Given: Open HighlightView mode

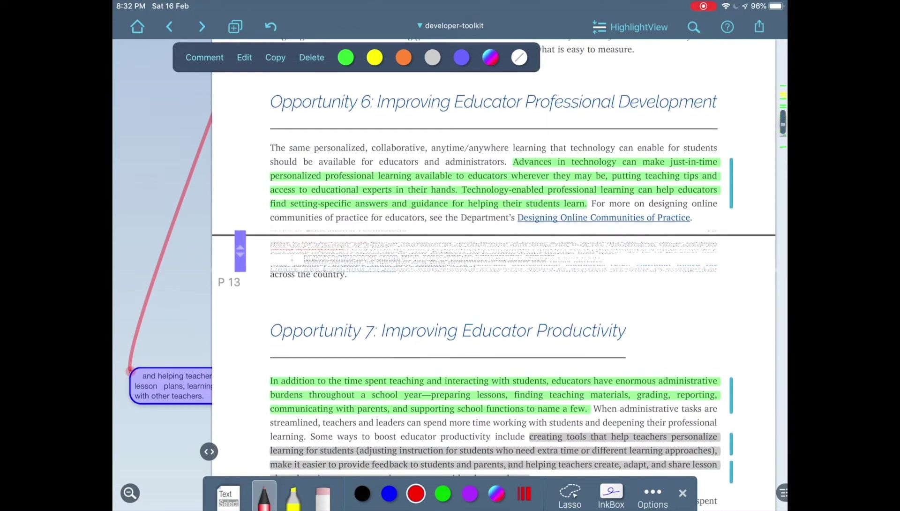Looking at the screenshot, I should tap(630, 27).
